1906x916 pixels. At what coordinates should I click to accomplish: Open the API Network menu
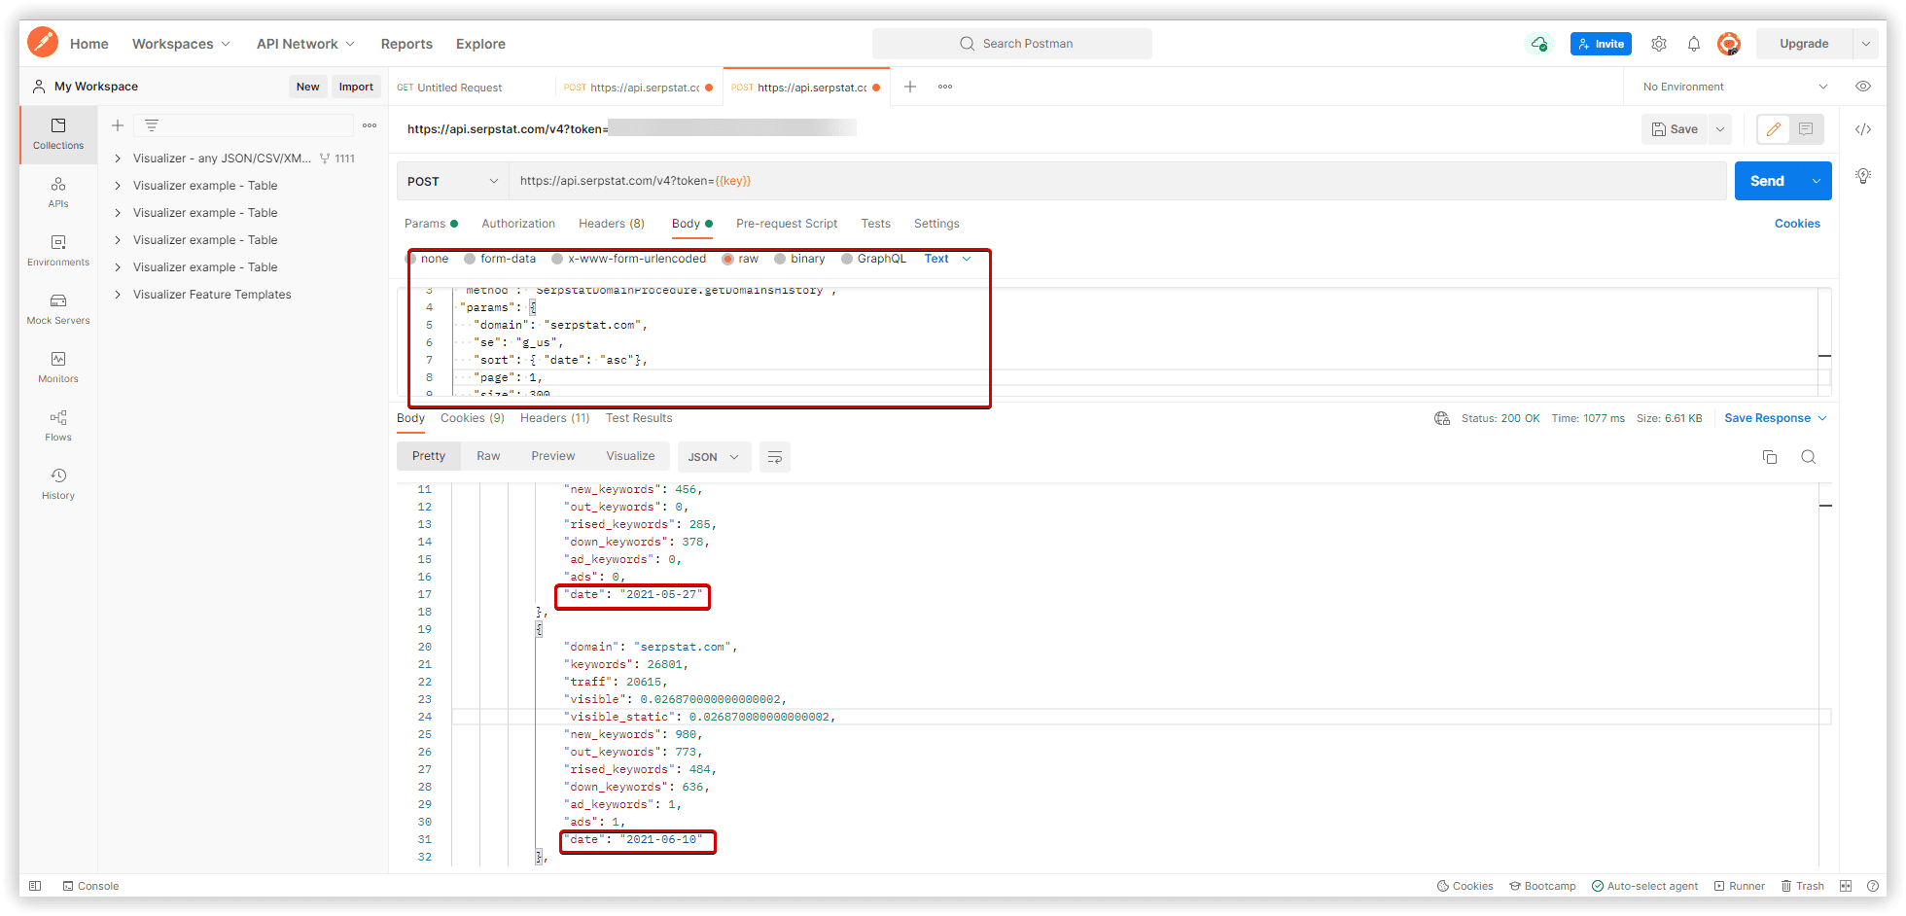pyautogui.click(x=305, y=44)
